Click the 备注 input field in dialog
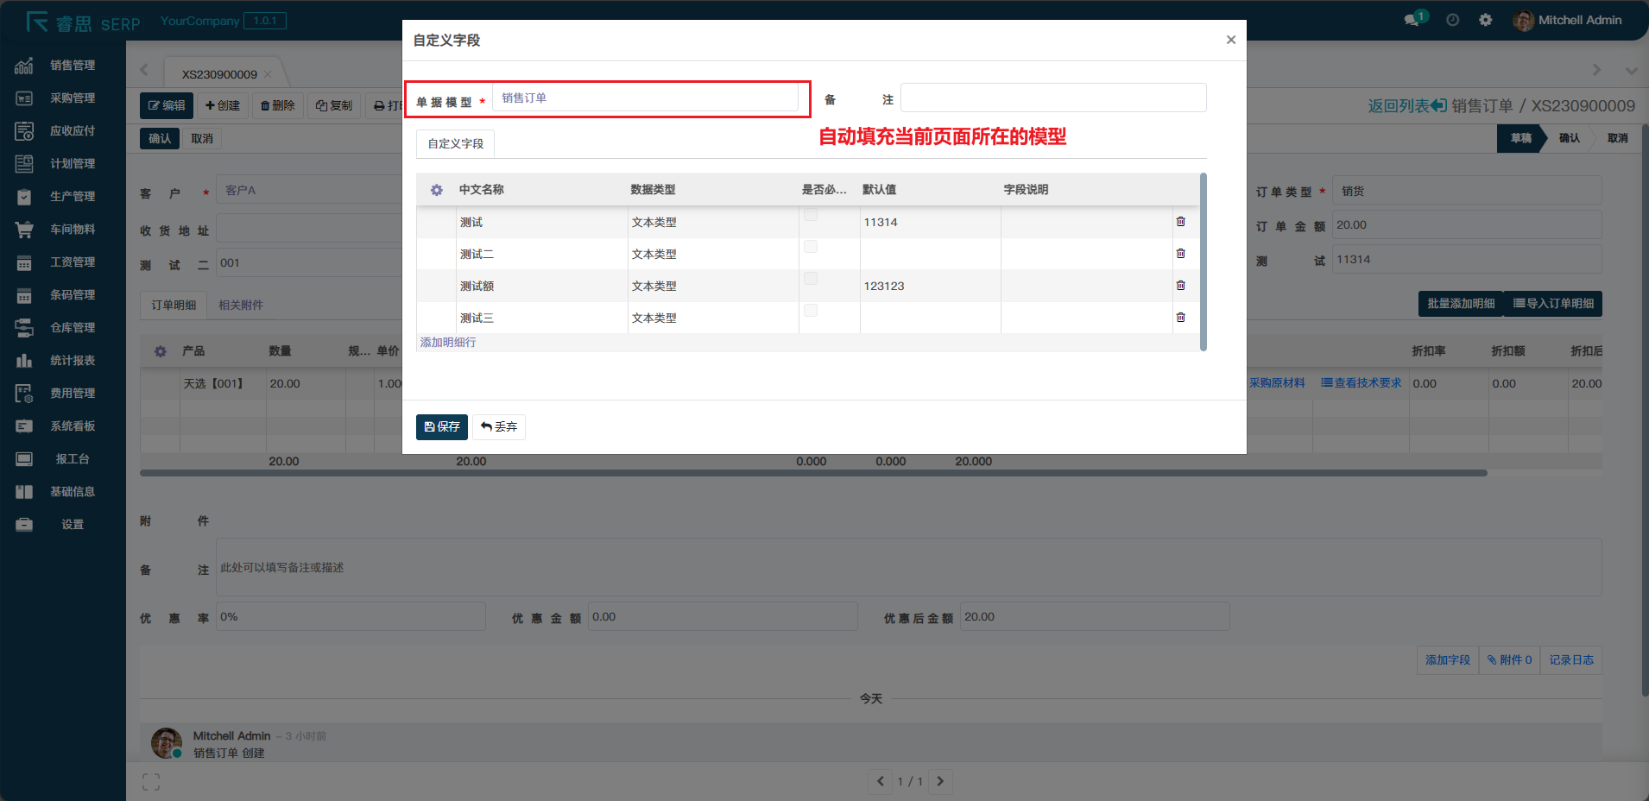Image resolution: width=1649 pixels, height=801 pixels. [1052, 98]
